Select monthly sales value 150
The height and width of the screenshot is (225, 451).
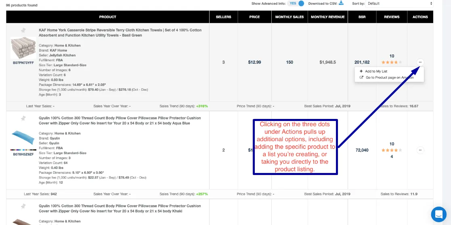point(289,62)
